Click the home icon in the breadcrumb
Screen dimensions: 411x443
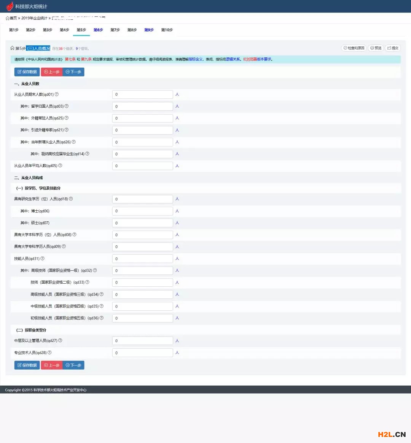click(8, 18)
